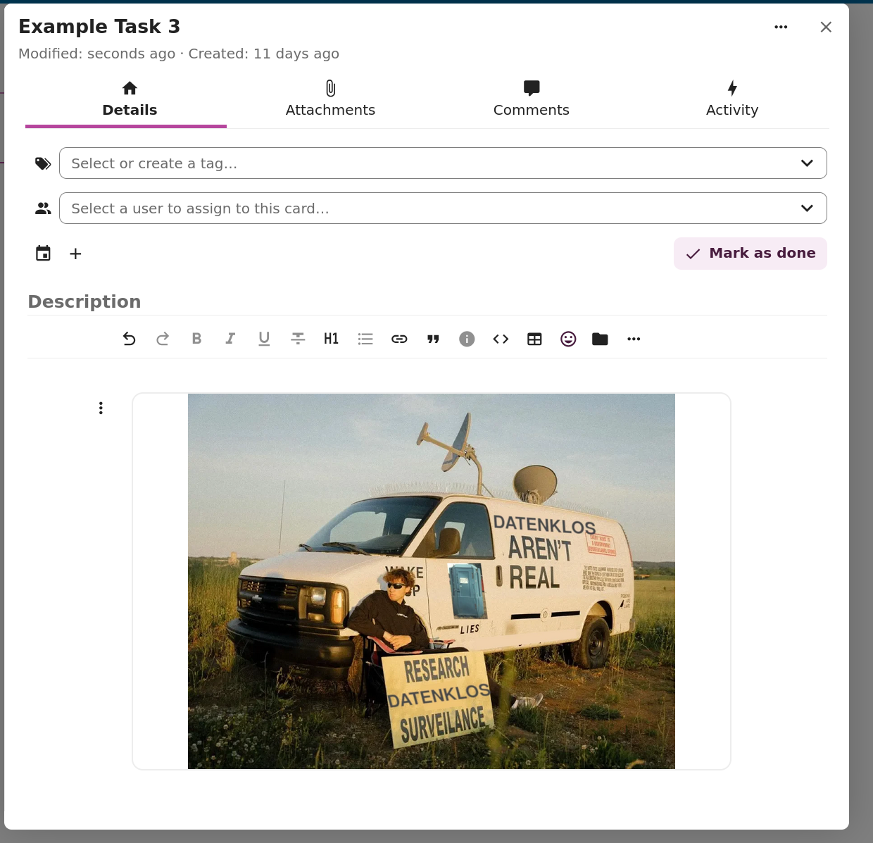Open the H1 heading options
This screenshot has width=873, height=843.
(x=332, y=339)
